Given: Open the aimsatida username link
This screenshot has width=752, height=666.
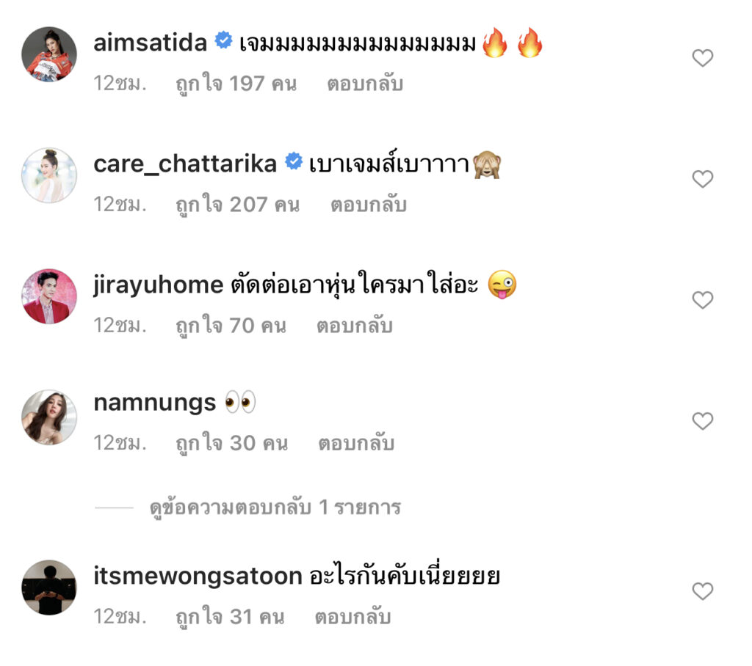Looking at the screenshot, I should tap(151, 43).
